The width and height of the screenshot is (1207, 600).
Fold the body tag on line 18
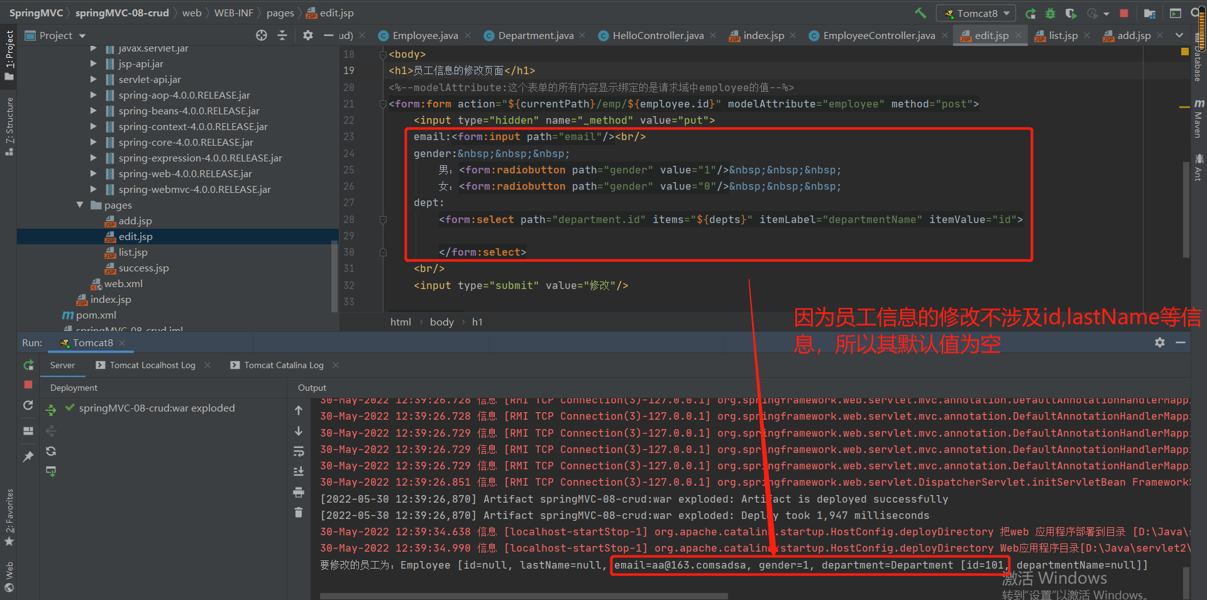click(383, 55)
